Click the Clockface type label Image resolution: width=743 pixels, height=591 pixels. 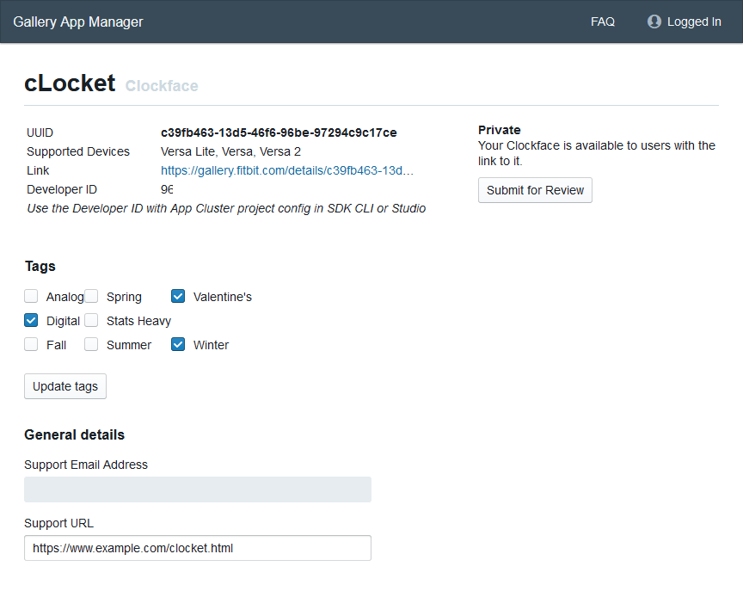click(x=162, y=86)
